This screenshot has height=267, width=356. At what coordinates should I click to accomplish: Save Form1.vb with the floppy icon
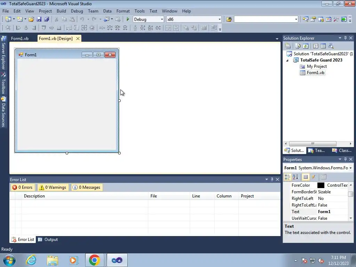point(39,19)
